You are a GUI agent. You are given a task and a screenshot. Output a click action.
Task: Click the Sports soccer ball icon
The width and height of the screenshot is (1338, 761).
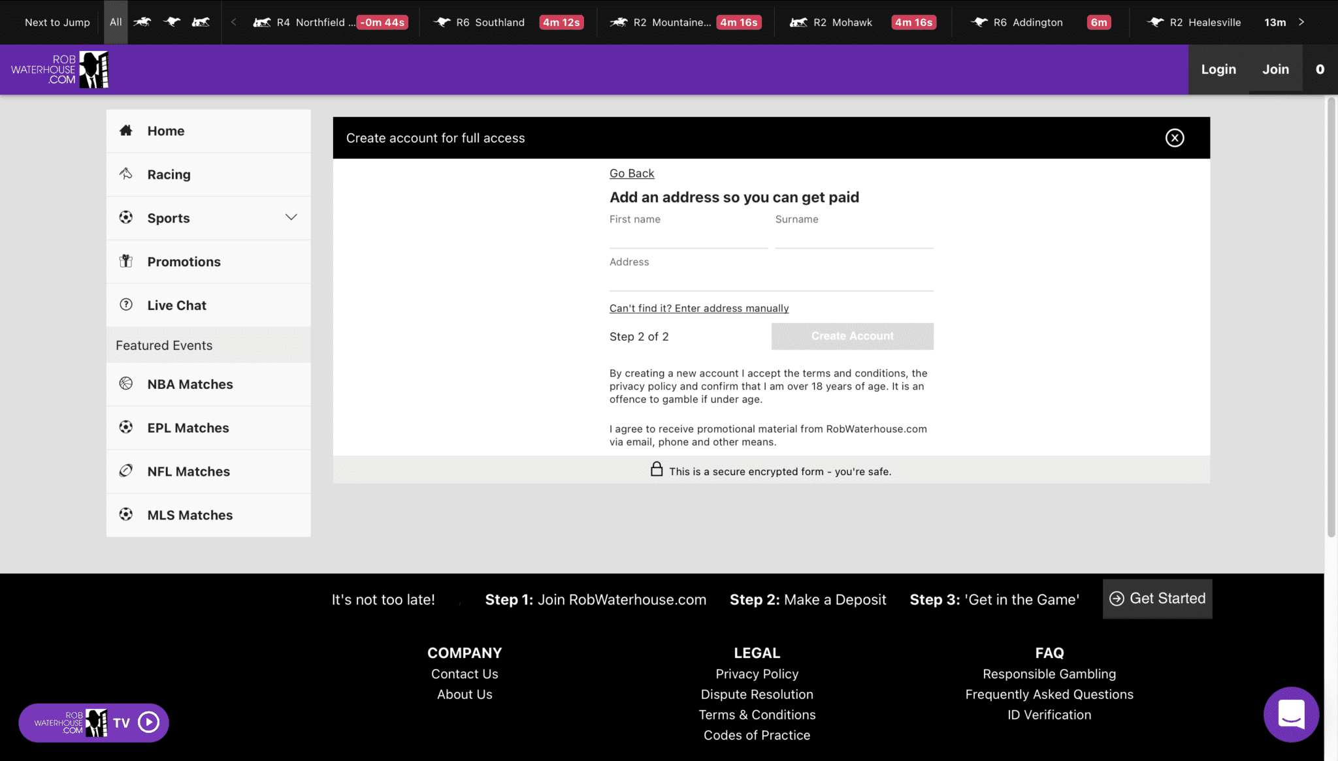tap(126, 217)
